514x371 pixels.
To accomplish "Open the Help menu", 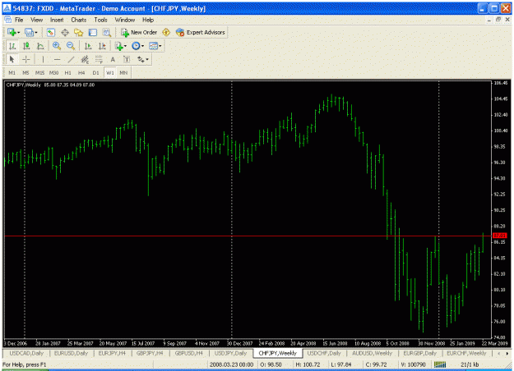I will tap(148, 20).
